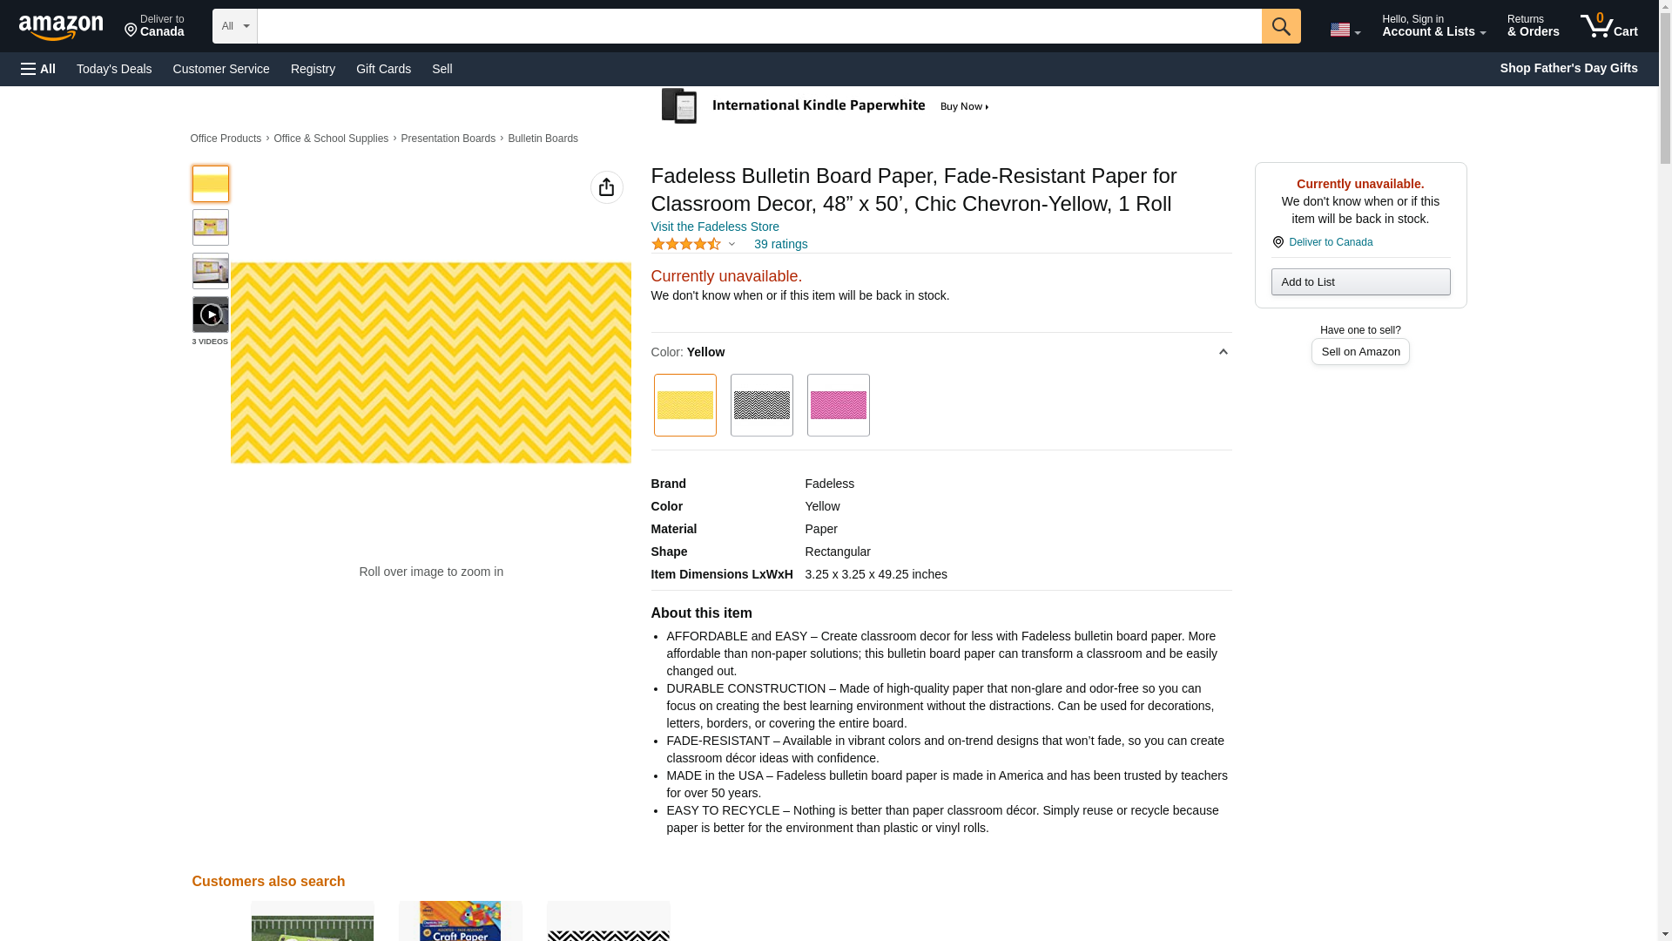Click the Amazon logo
1672x941 pixels.
pyautogui.click(x=61, y=28)
